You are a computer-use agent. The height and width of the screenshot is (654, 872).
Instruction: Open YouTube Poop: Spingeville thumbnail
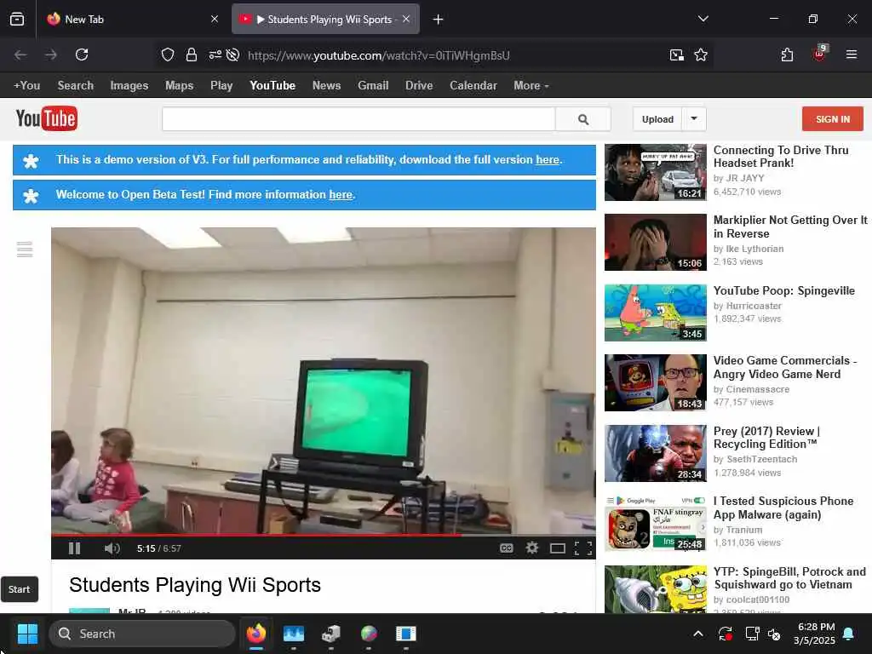pyautogui.click(x=656, y=313)
